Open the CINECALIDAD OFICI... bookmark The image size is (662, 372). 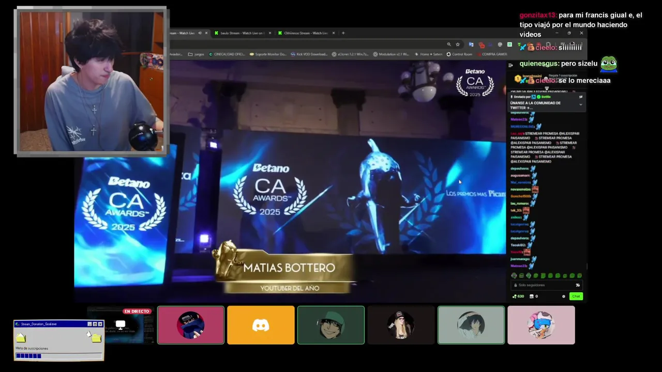pos(227,54)
